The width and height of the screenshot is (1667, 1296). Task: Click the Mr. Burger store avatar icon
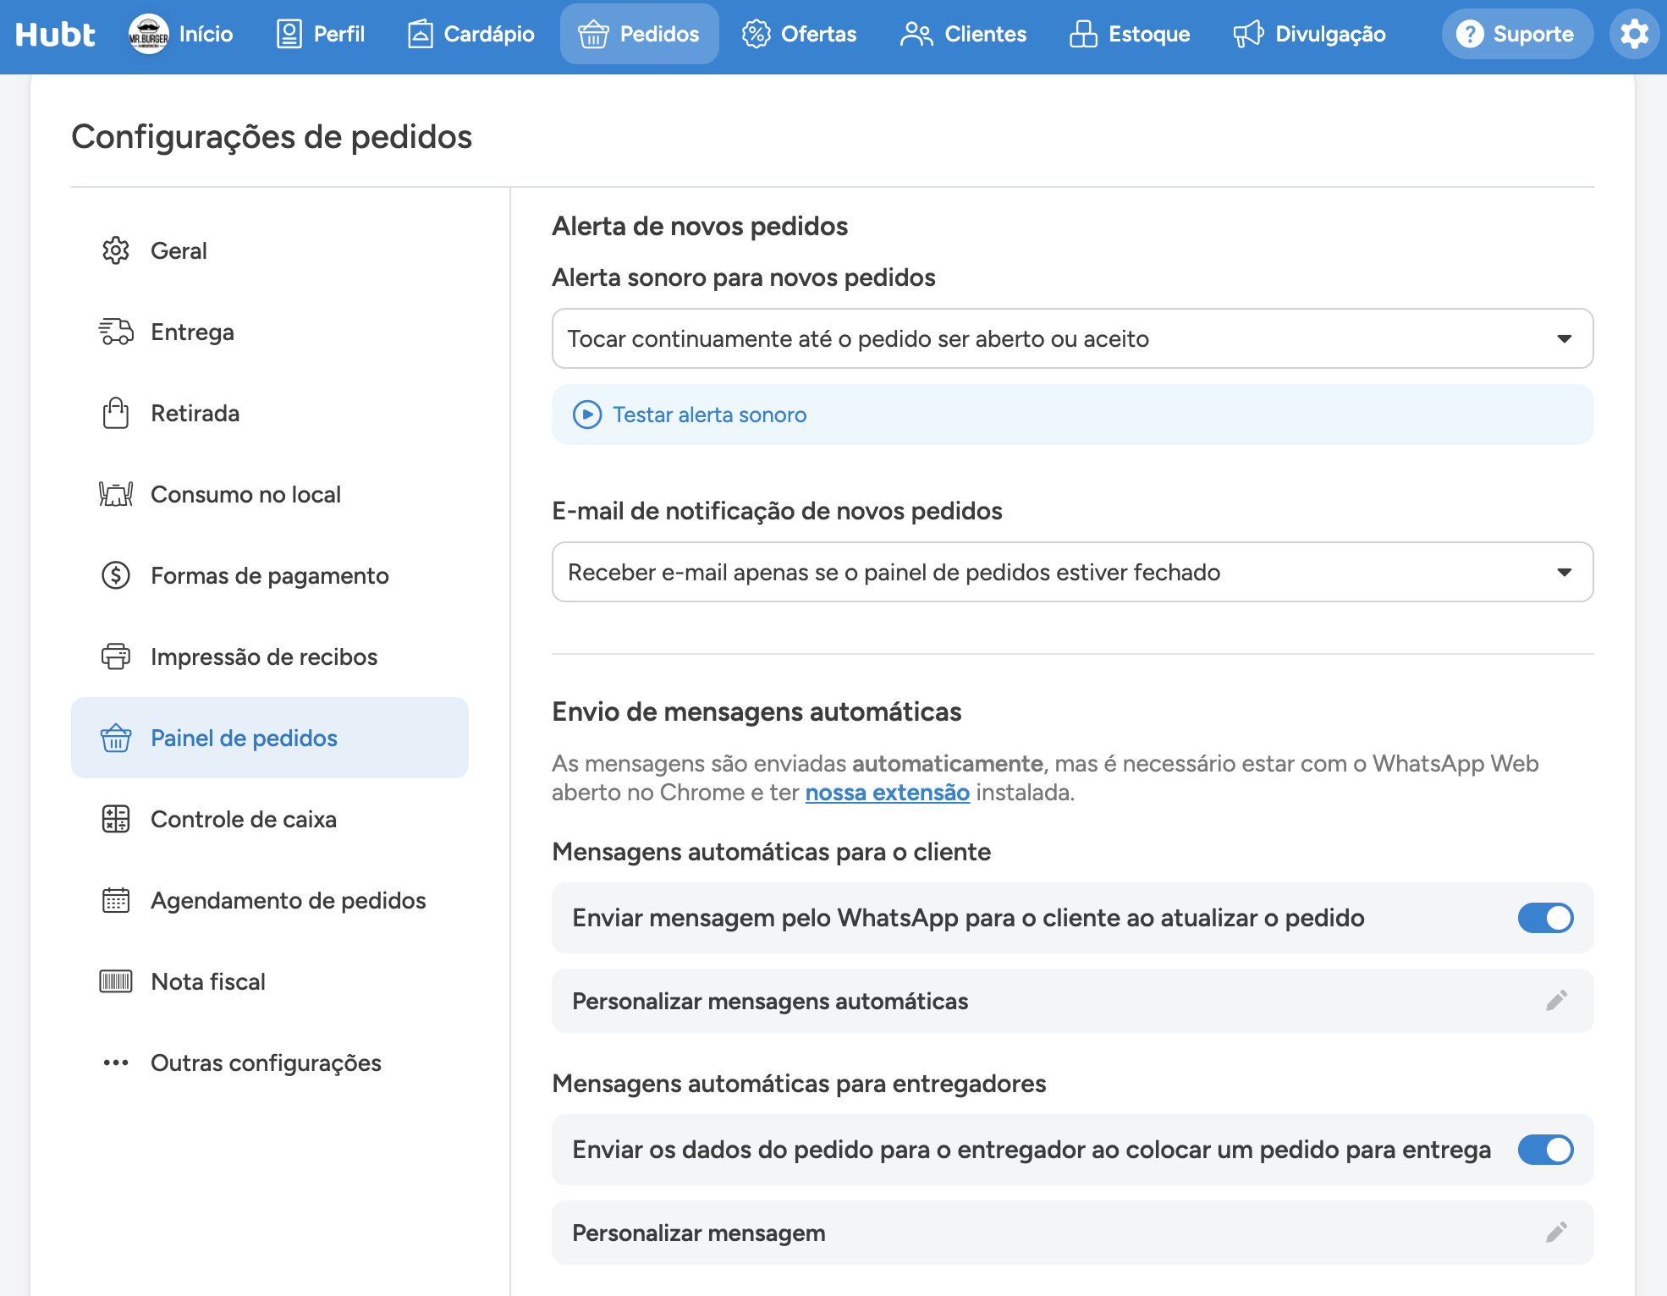pyautogui.click(x=149, y=34)
